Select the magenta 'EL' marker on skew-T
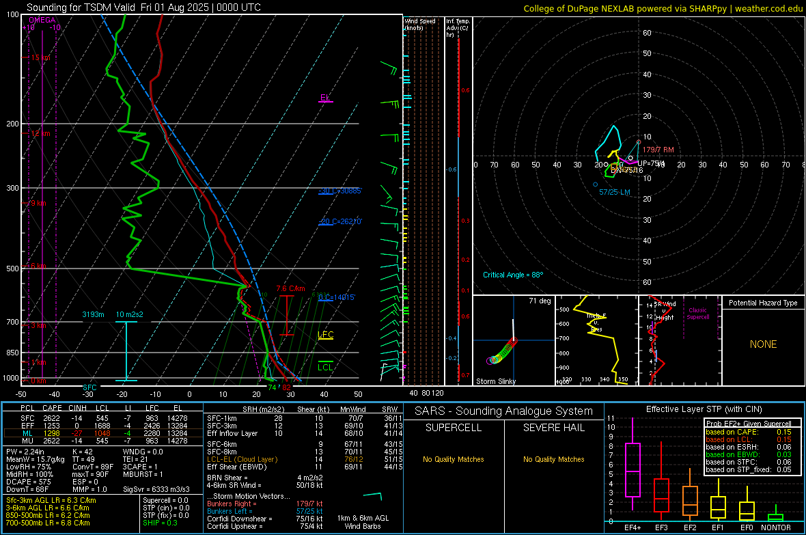This screenshot has width=806, height=535. click(x=325, y=97)
